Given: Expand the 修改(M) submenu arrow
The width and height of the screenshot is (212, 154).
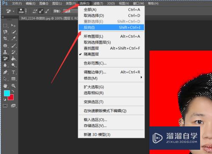Looking at the screenshot, I should pos(141,77).
